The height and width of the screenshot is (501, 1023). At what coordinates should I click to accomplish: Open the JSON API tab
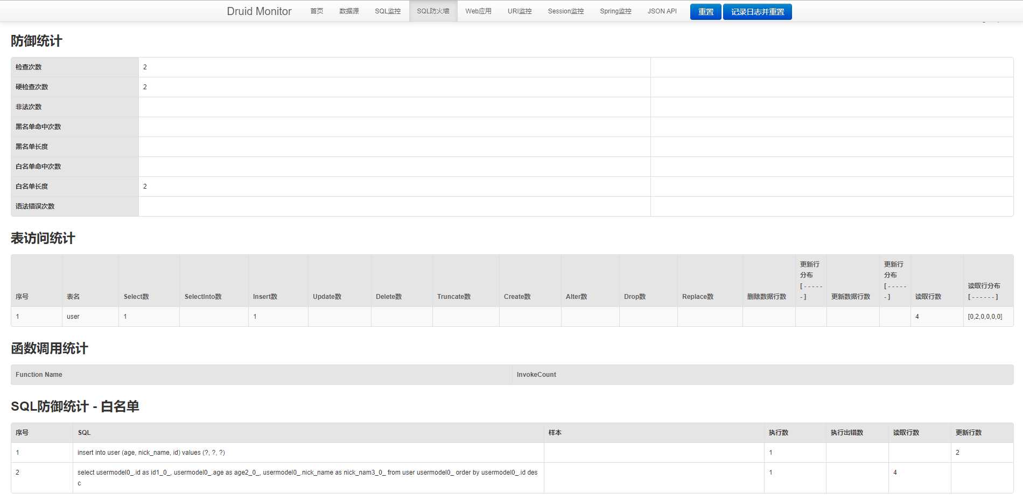click(662, 11)
